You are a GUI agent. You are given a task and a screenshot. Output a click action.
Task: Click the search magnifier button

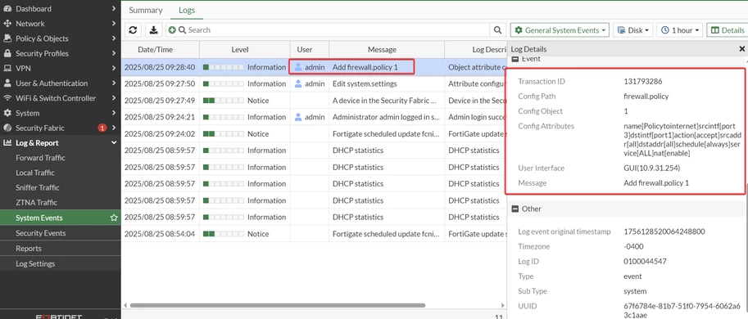click(x=497, y=30)
